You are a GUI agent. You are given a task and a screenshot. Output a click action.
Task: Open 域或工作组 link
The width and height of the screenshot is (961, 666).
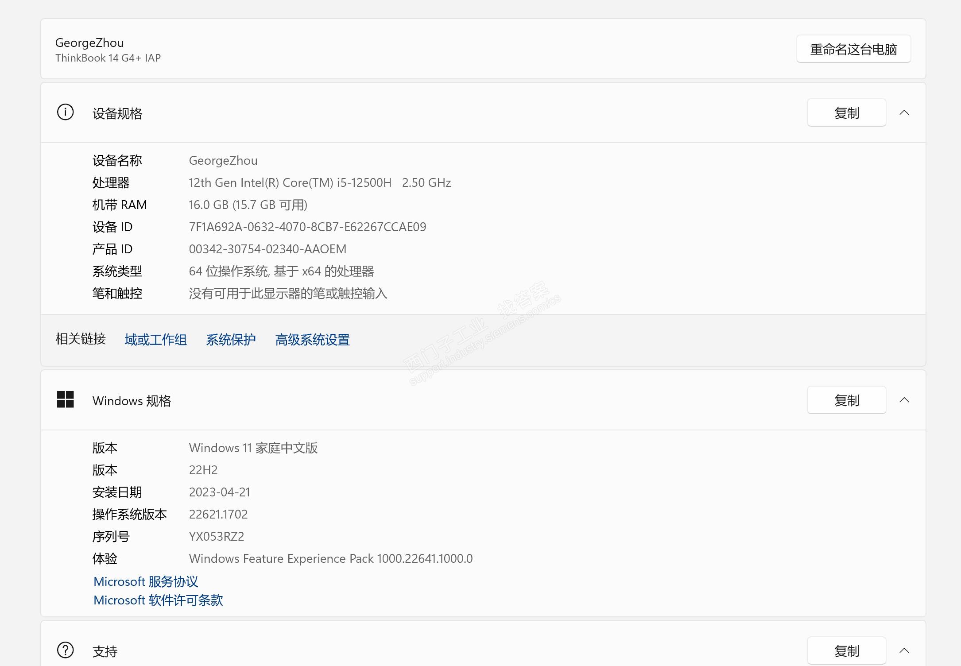point(155,340)
